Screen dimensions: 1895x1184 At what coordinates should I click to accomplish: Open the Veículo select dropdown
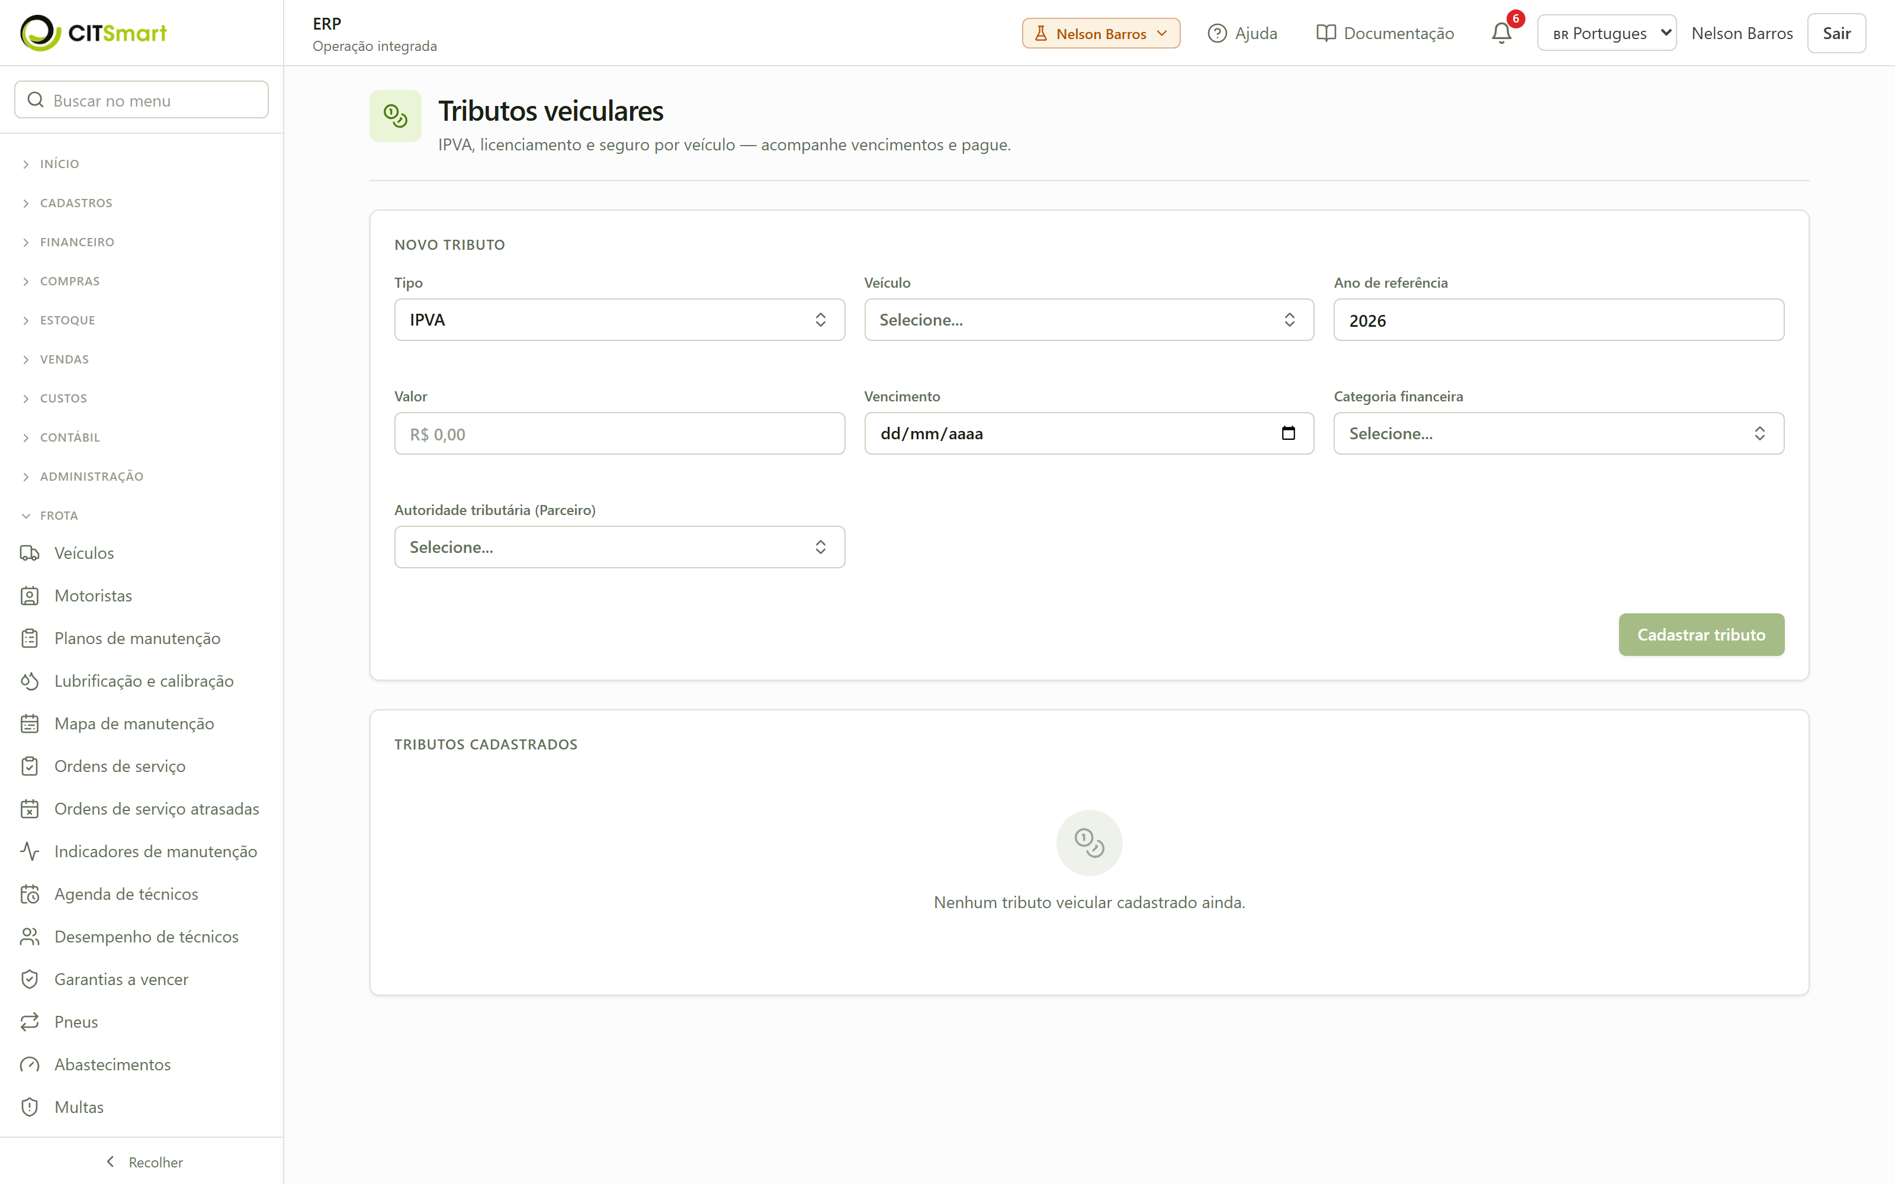(1088, 320)
